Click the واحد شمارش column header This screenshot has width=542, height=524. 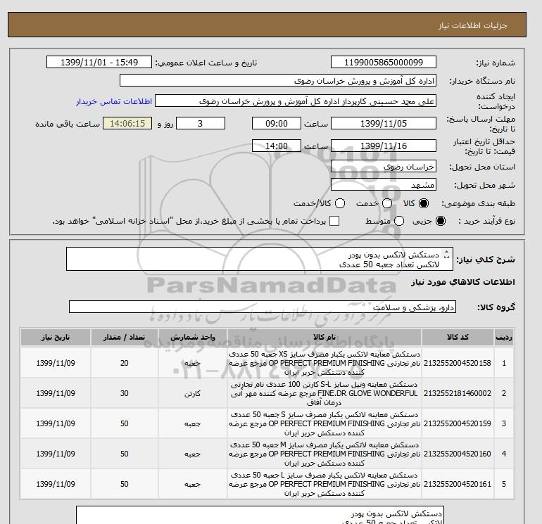click(x=193, y=337)
